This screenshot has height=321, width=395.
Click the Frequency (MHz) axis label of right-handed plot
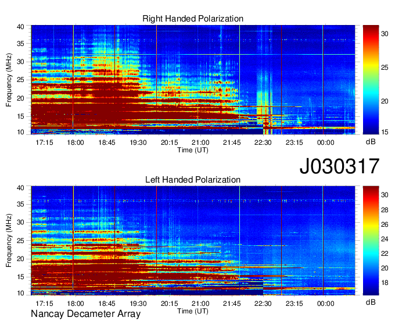click(x=9, y=80)
